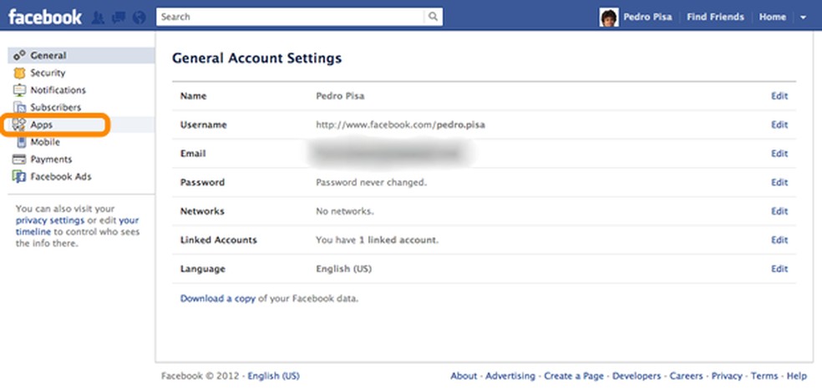Click Find Friends in top bar

pyautogui.click(x=715, y=17)
